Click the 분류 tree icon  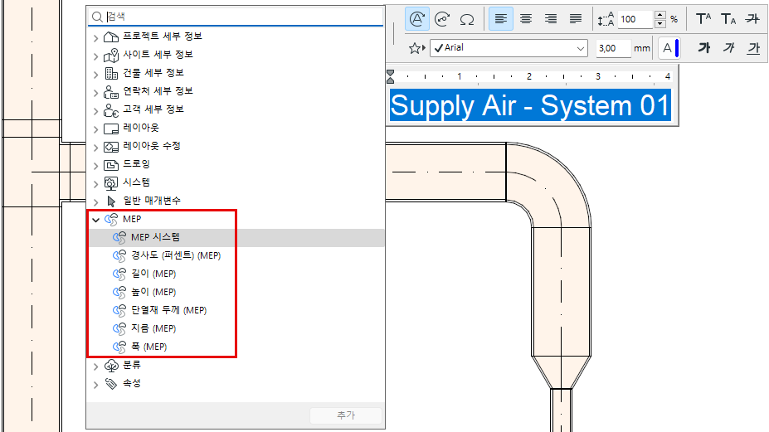tap(111, 366)
